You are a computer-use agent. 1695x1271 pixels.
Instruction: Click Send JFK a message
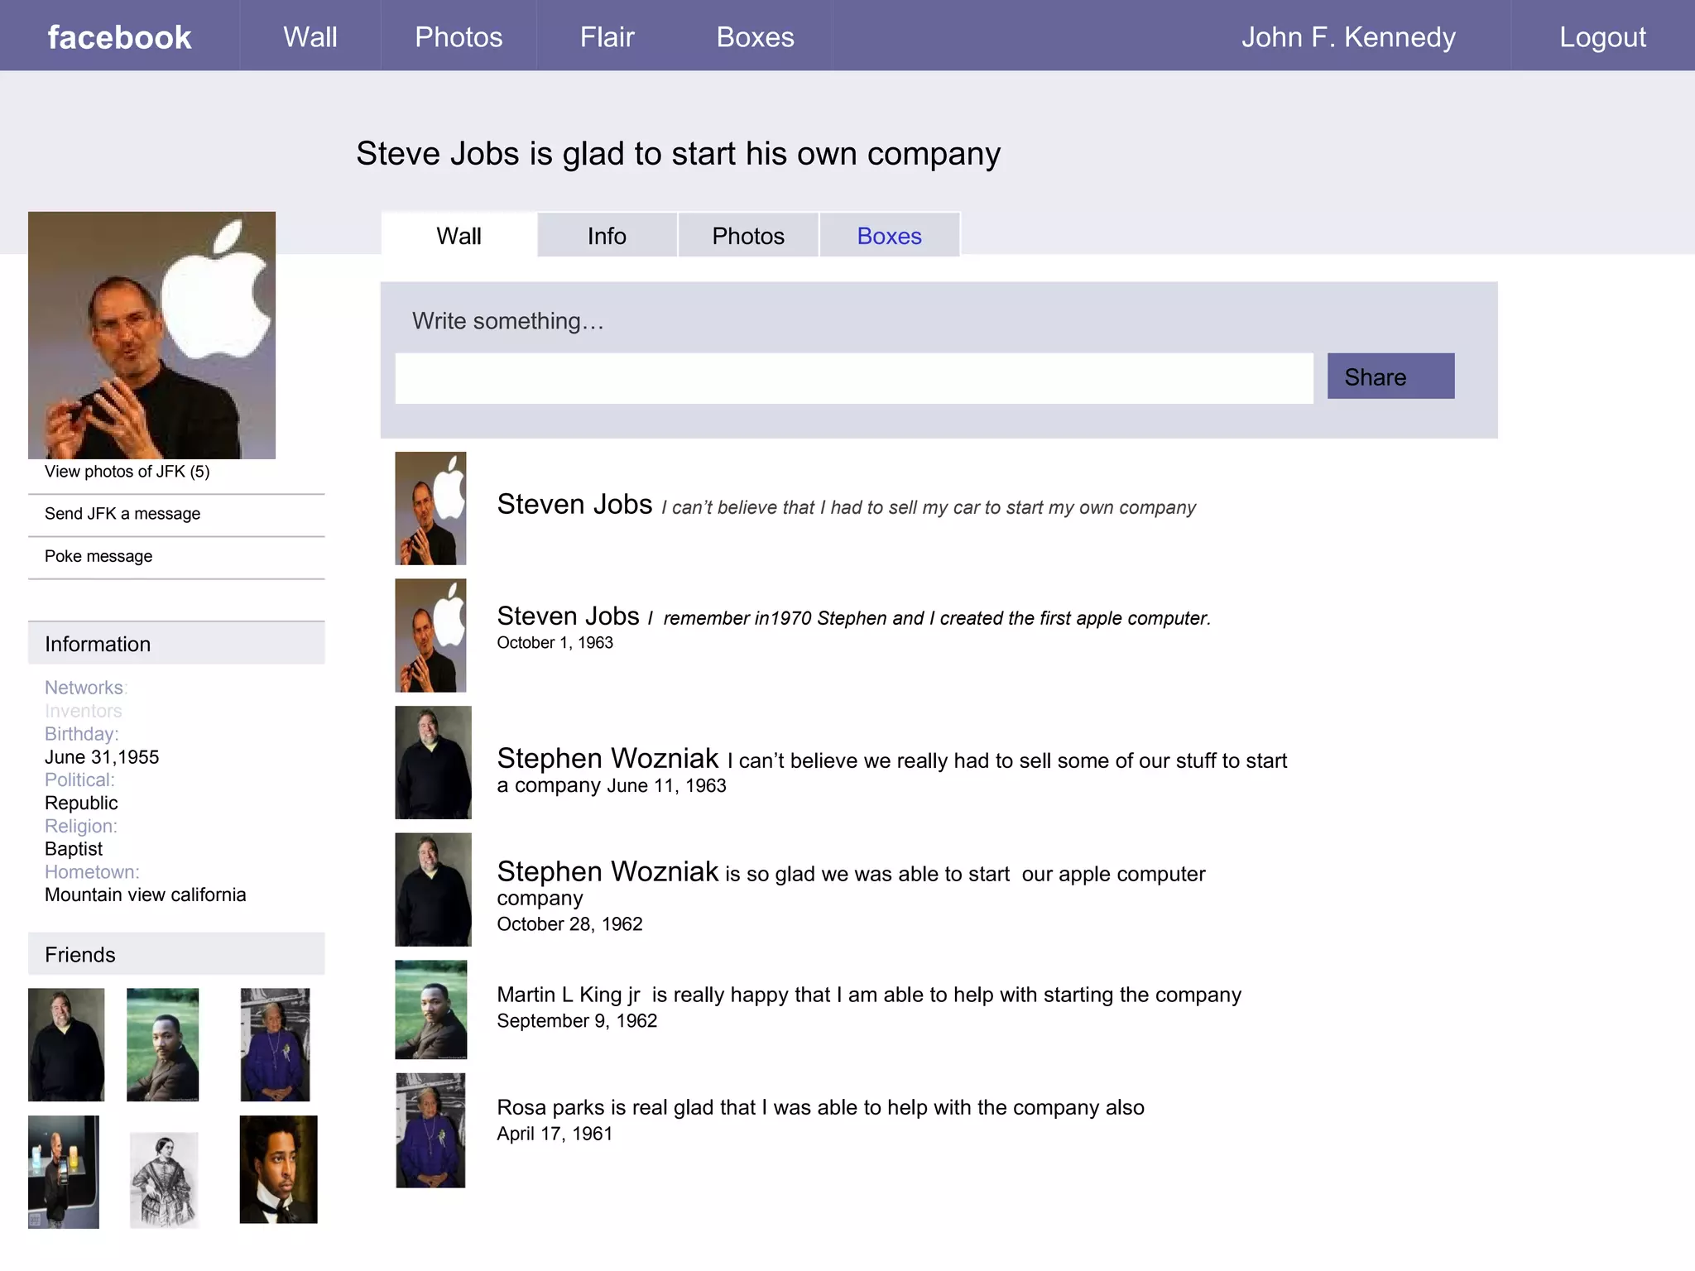(122, 514)
